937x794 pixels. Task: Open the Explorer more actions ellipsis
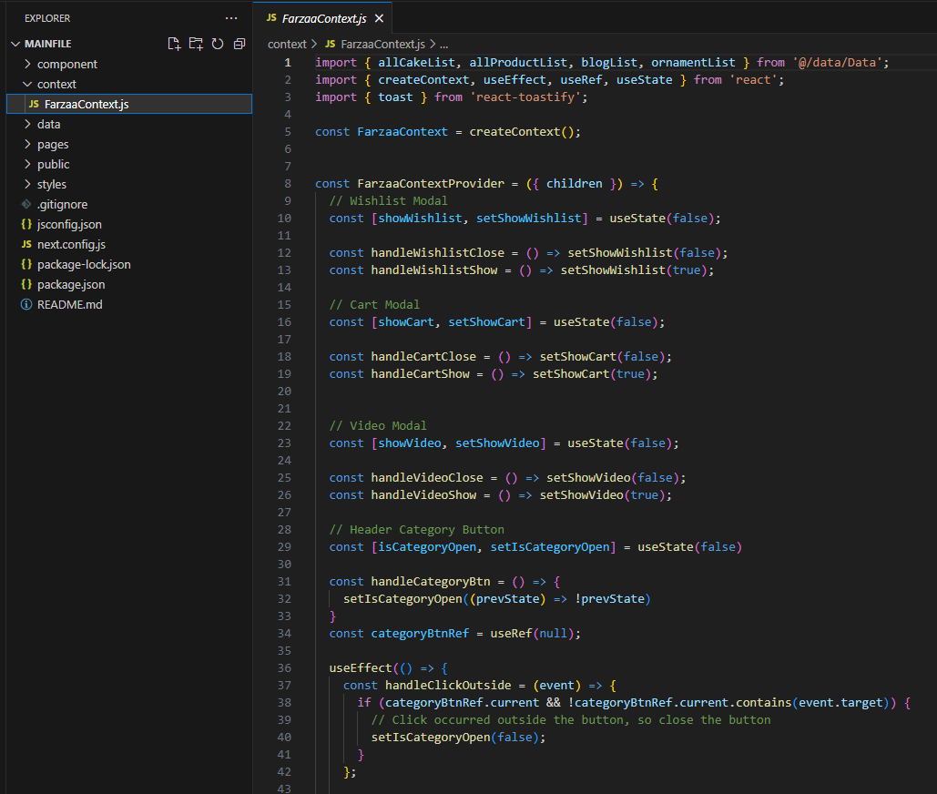click(231, 18)
